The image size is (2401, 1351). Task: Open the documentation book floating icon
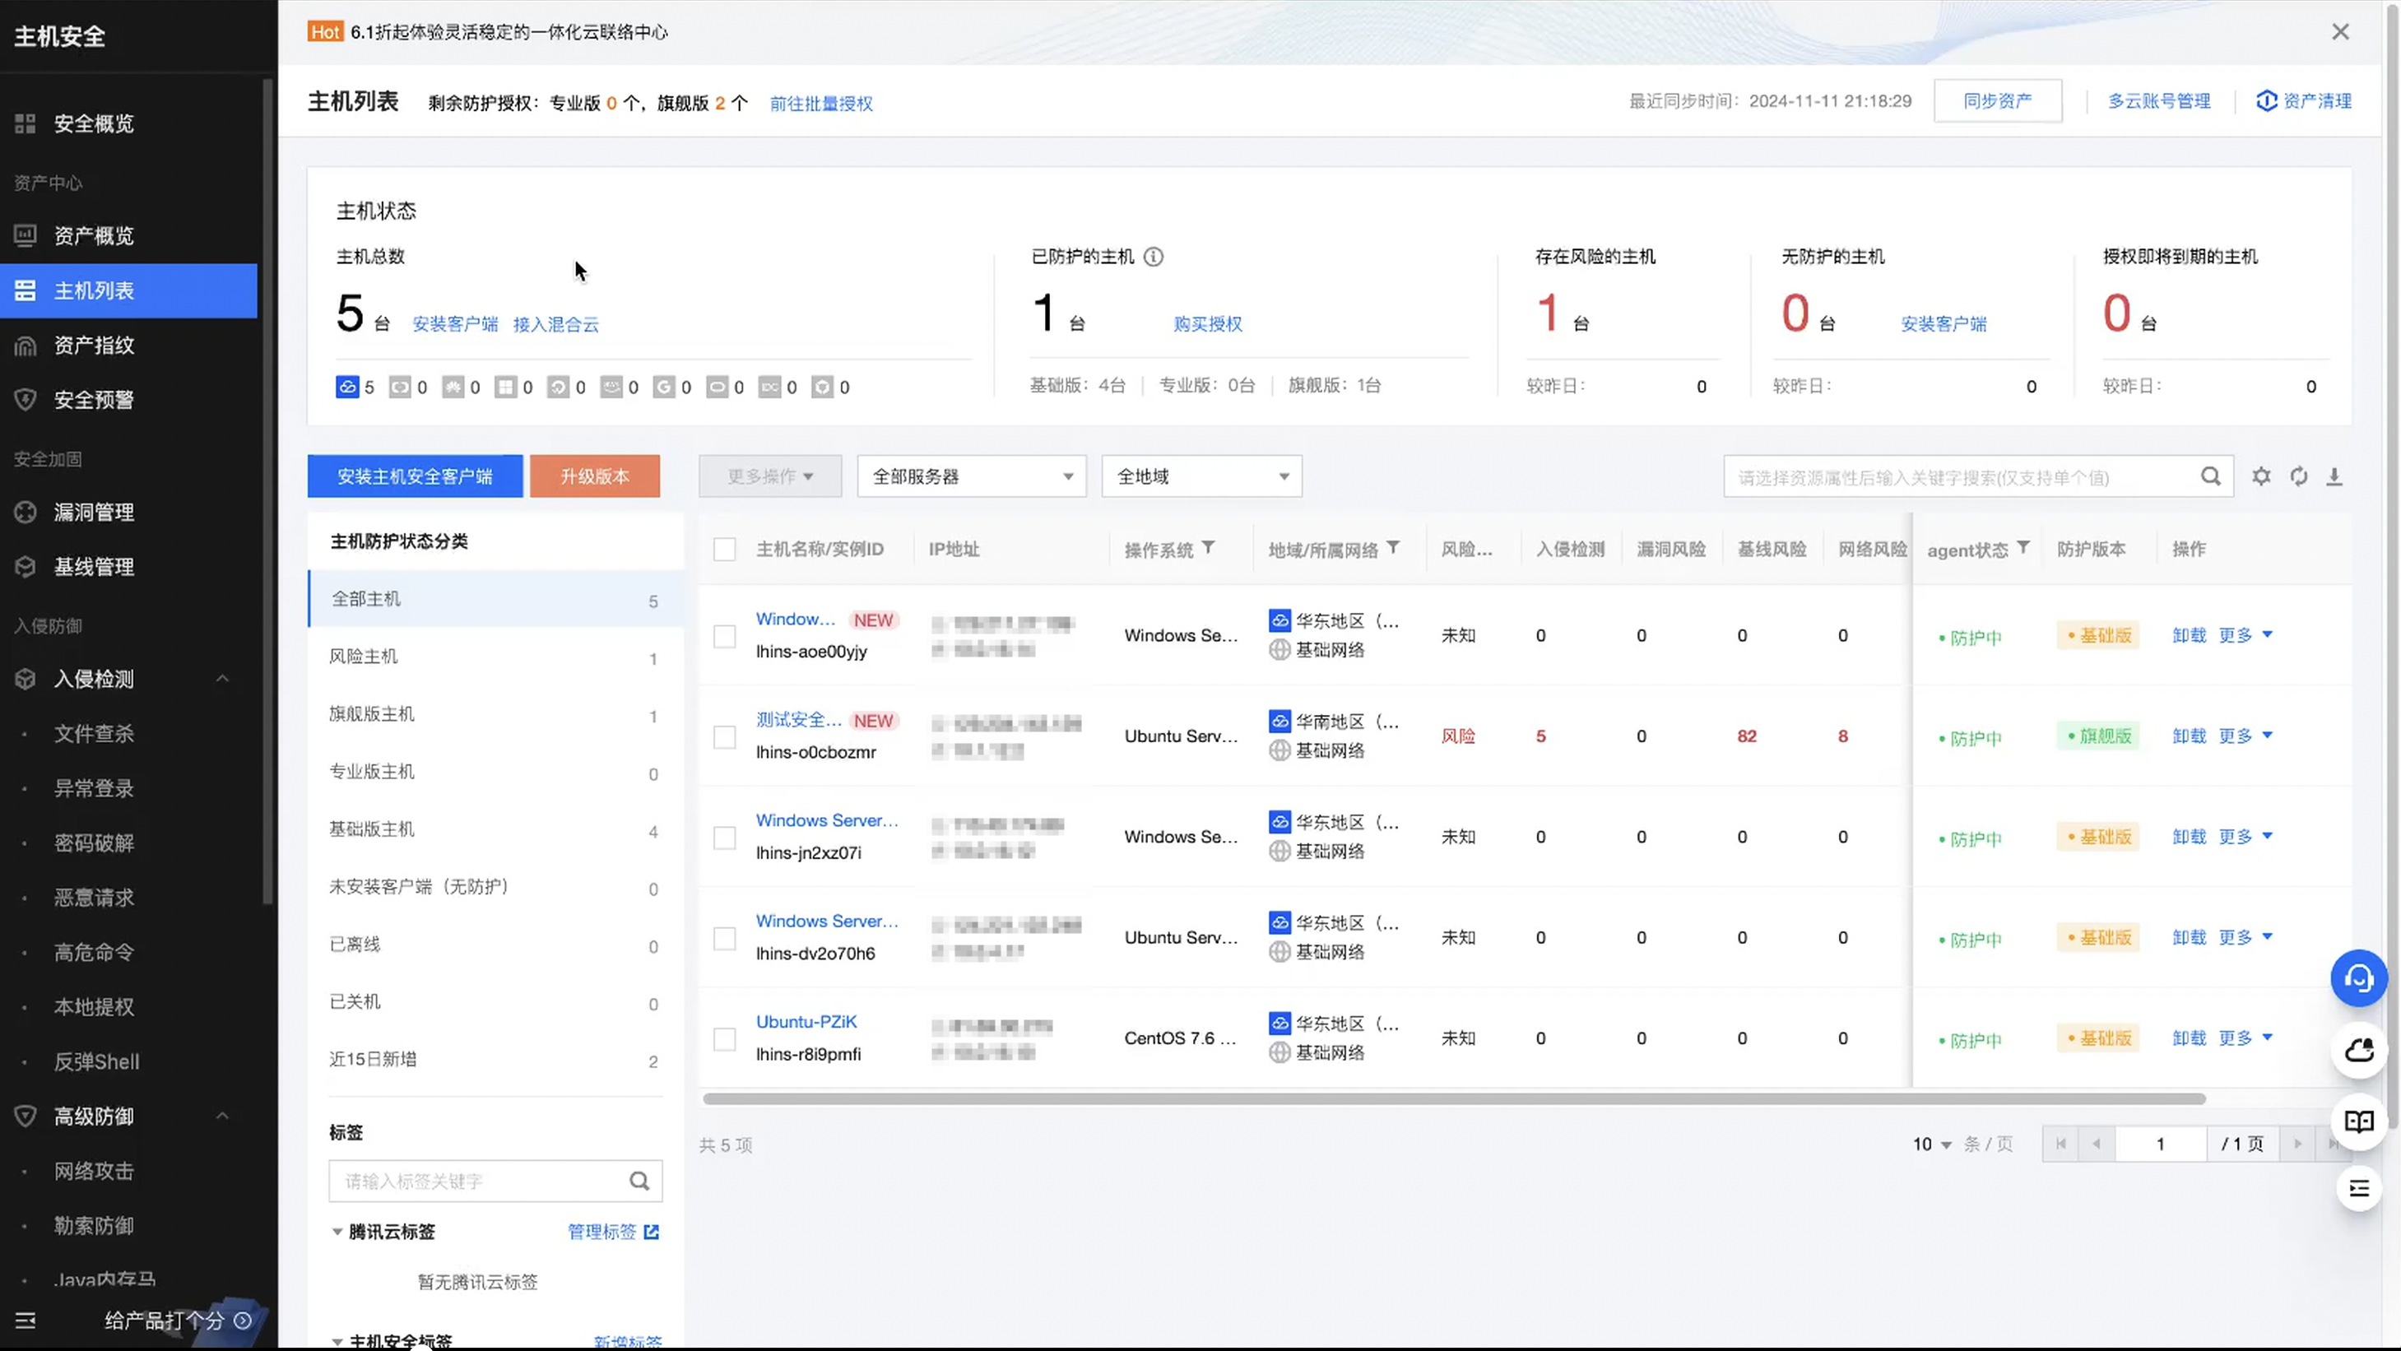point(2358,1121)
